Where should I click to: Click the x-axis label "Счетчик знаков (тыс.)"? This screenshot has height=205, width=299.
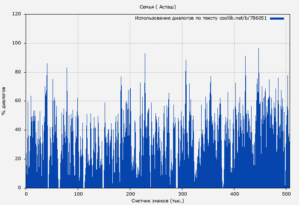coord(158,200)
